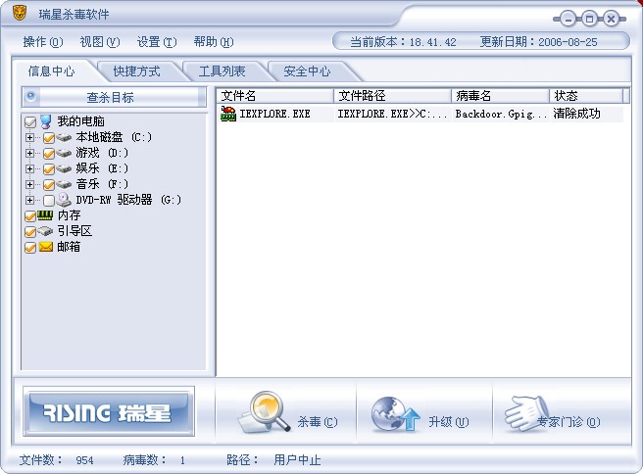Click the hand expert clinic icon

[526, 413]
